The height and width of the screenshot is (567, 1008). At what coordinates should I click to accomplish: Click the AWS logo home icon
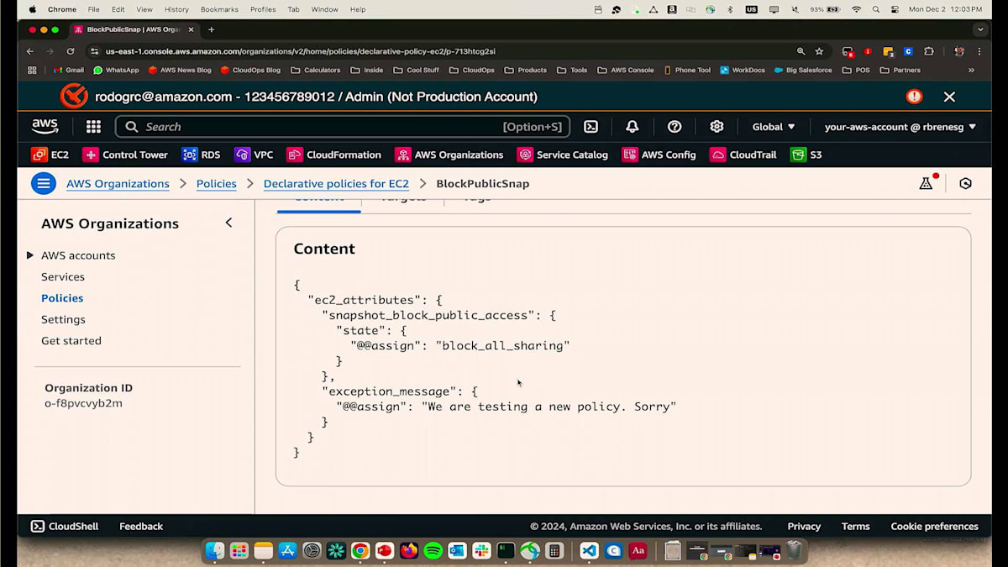point(45,127)
